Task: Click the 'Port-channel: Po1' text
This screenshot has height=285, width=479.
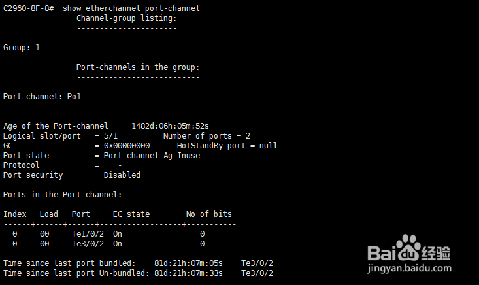Action: (42, 97)
